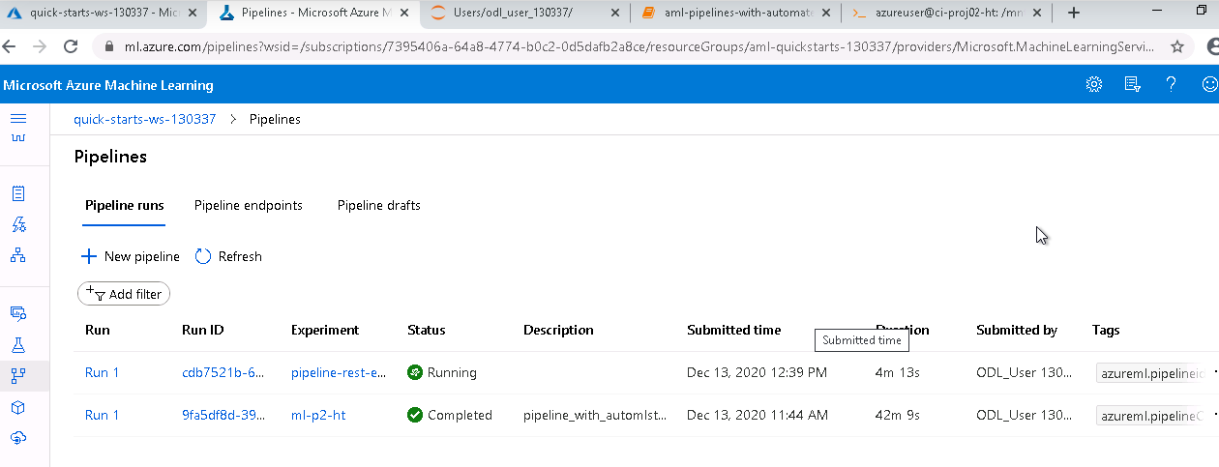
Task: Click the Microsoft Azure Machine Learning title
Action: coord(108,85)
